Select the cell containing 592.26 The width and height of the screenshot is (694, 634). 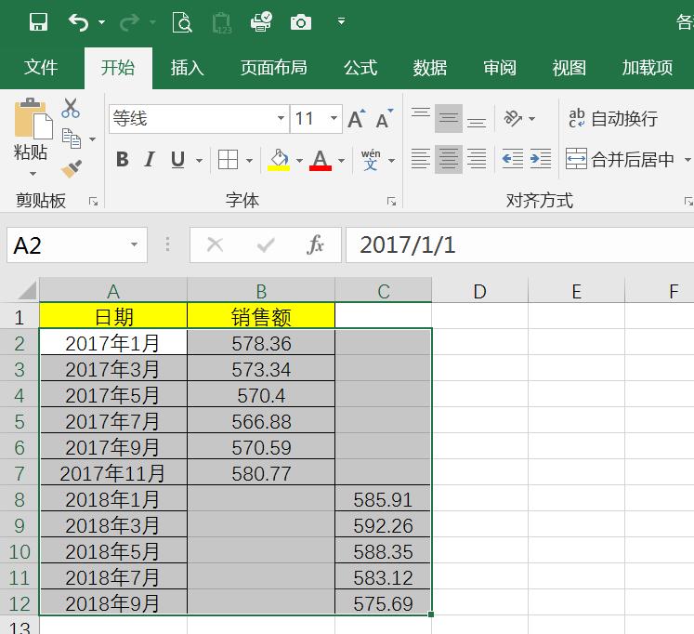pyautogui.click(x=383, y=525)
